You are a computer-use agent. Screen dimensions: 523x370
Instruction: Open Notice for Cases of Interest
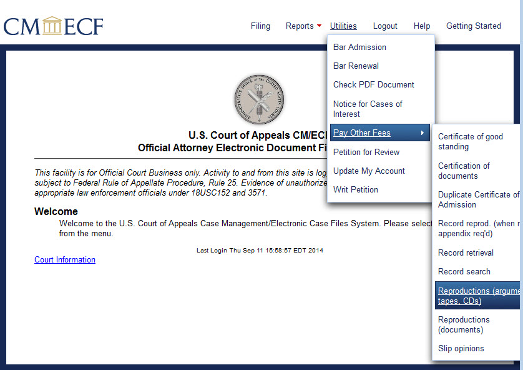(x=368, y=109)
